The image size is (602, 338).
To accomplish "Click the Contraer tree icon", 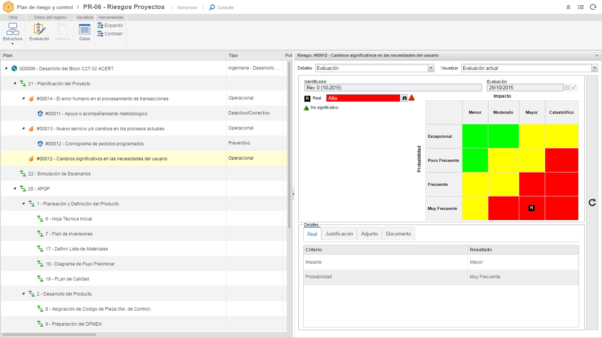I will tap(110, 34).
